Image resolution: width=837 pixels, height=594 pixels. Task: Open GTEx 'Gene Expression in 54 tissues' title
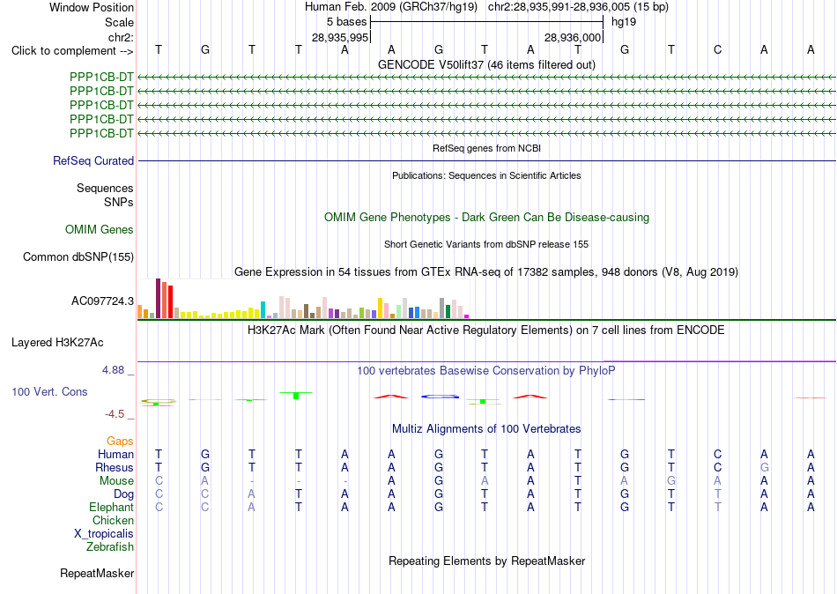486,272
